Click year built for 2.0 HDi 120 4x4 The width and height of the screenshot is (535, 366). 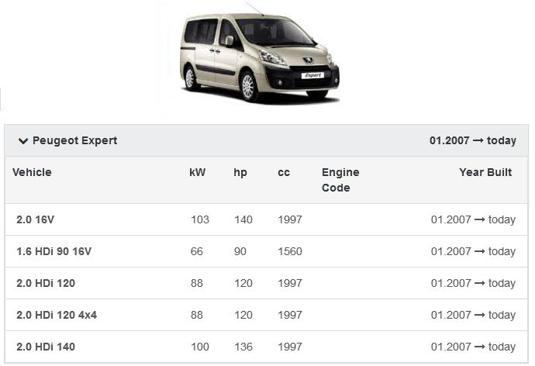[473, 315]
